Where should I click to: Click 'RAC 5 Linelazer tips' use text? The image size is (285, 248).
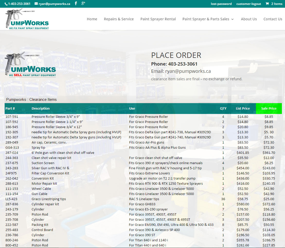click(144, 199)
